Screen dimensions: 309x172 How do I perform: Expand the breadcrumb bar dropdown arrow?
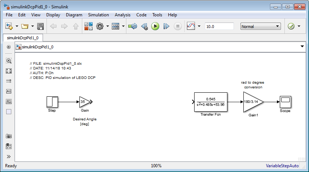302,47
